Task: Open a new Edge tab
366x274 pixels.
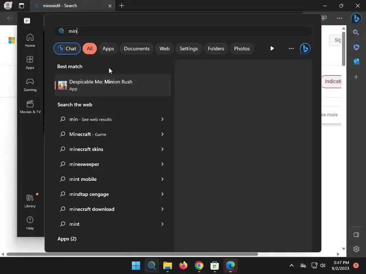Action: 122,6
